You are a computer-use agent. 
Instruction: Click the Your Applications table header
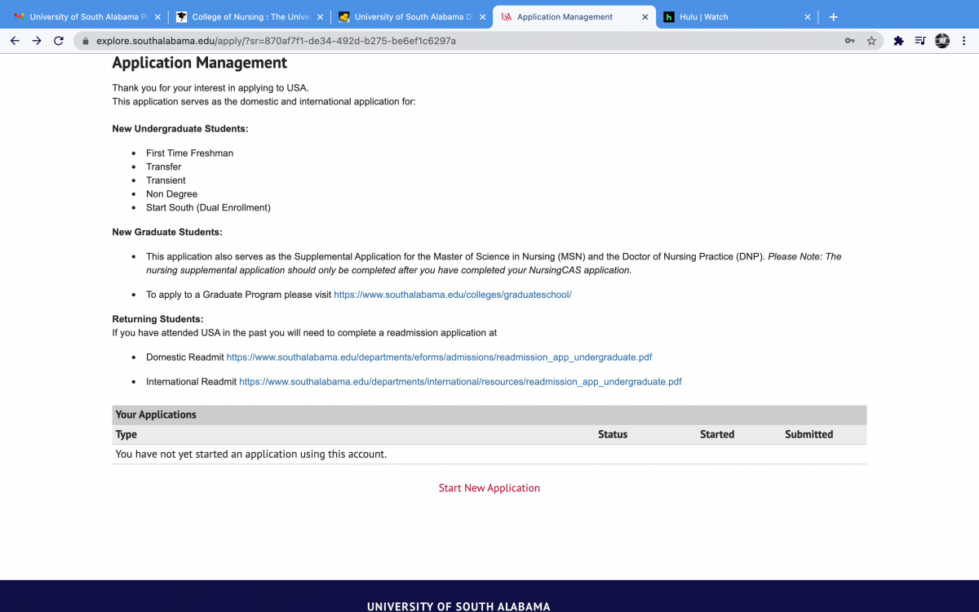point(489,415)
